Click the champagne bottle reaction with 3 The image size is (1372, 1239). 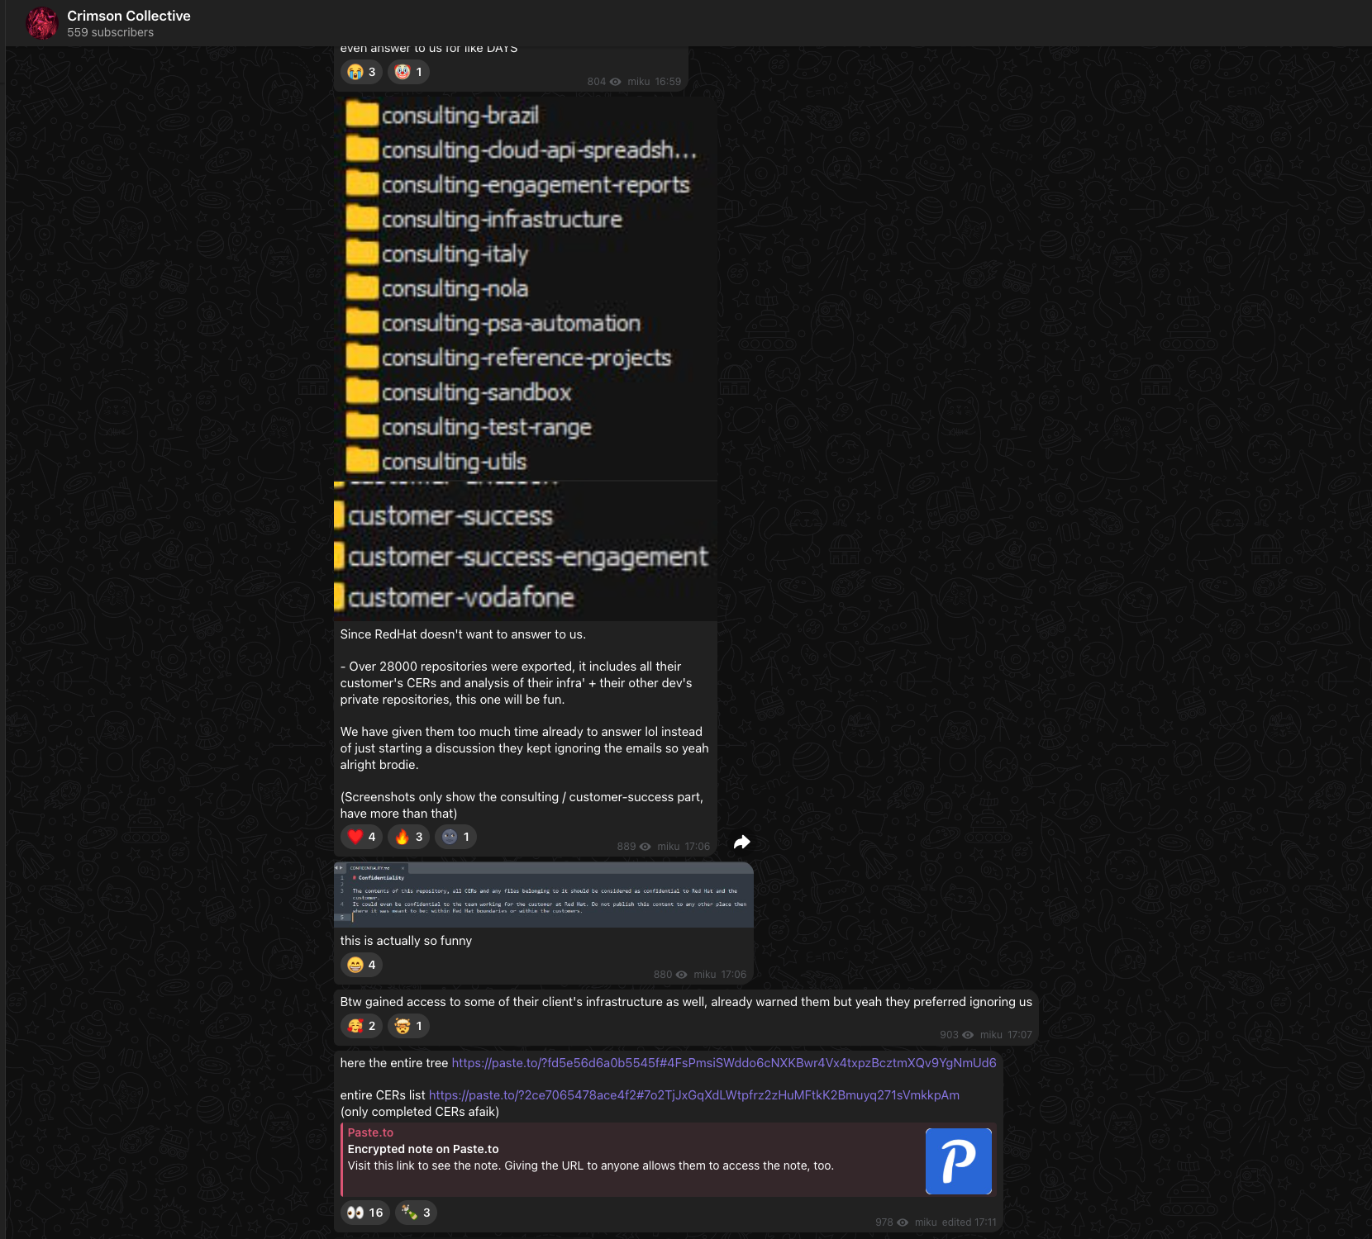point(416,1213)
